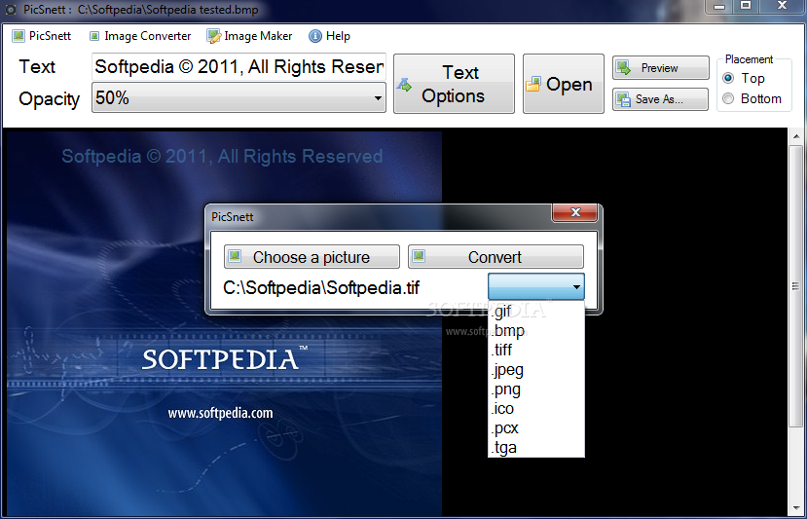Select Bottom placement radio button

(728, 98)
